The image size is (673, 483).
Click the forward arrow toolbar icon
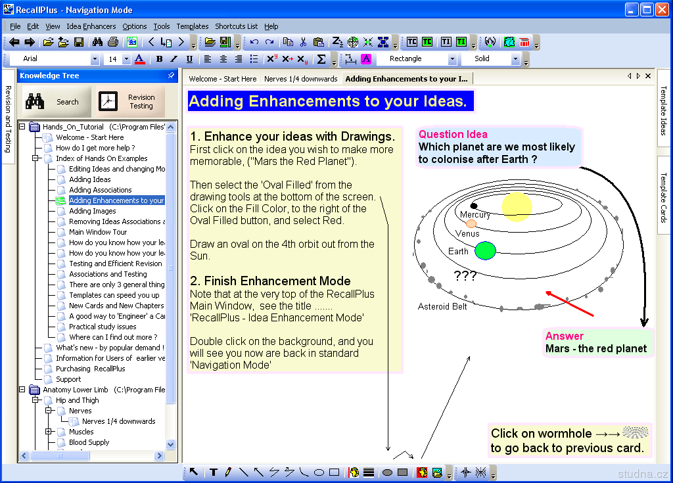coord(29,42)
